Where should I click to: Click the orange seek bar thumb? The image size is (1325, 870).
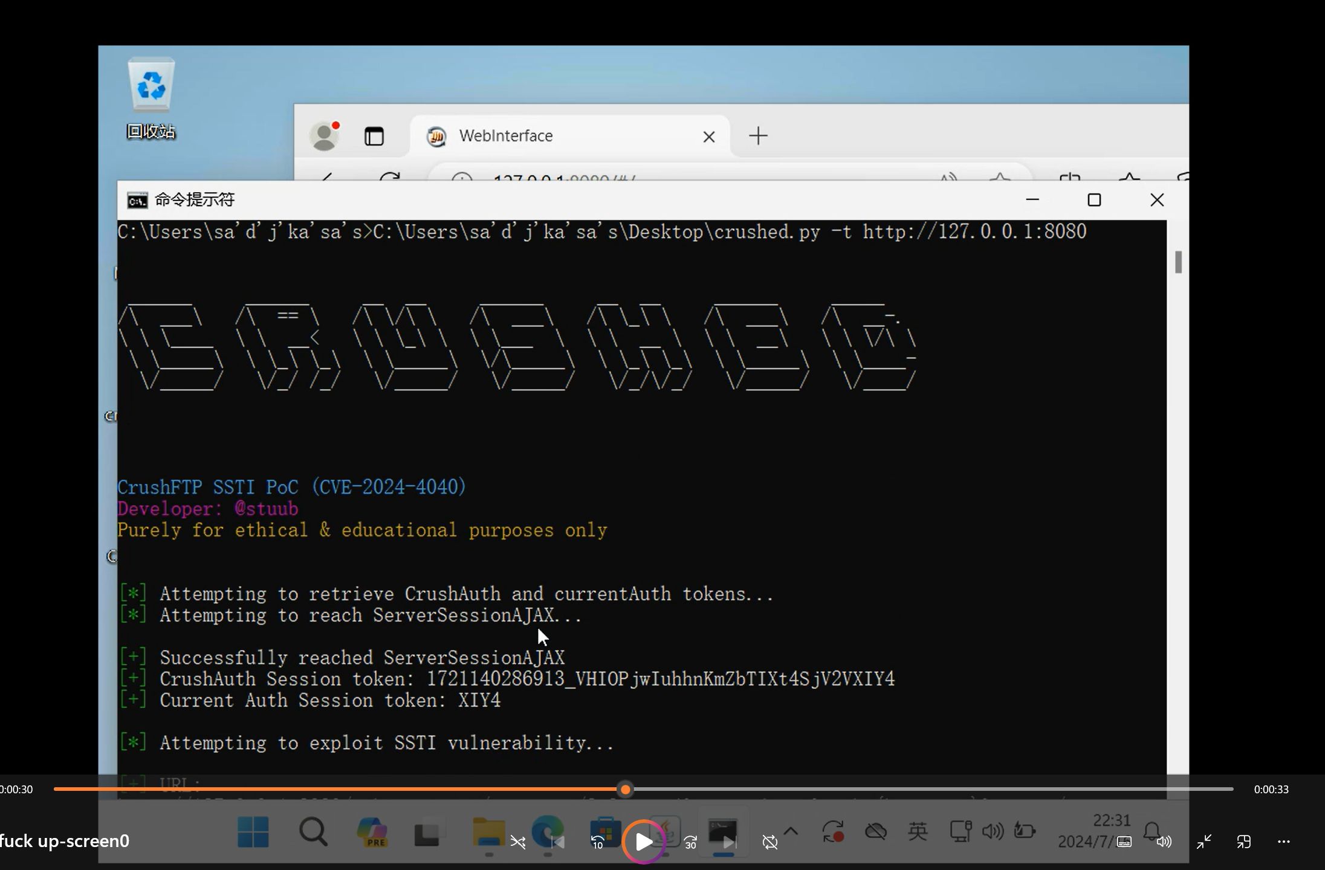point(626,789)
